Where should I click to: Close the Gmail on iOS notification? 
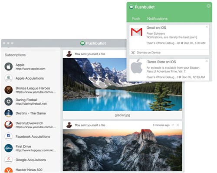pyautogui.click(x=207, y=27)
